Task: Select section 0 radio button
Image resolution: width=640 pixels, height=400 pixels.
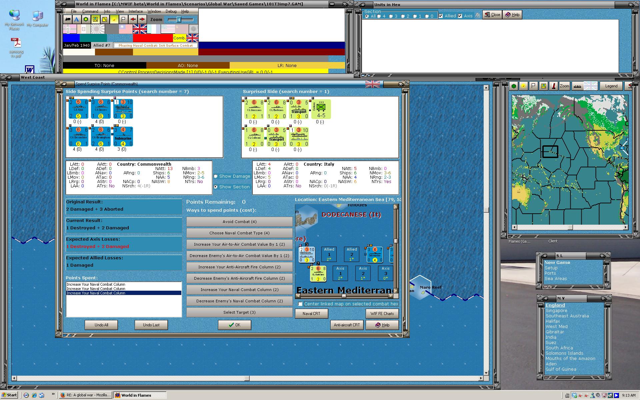Action: coord(427,16)
